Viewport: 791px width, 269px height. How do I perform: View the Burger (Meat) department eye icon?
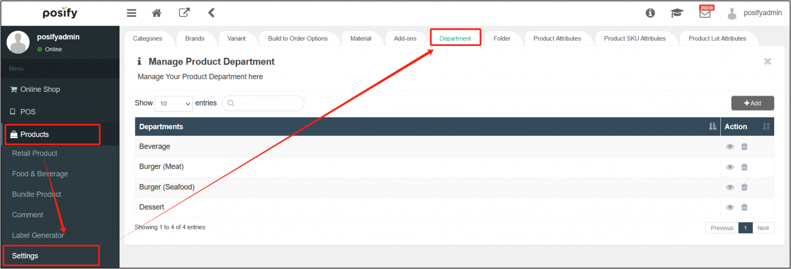730,167
